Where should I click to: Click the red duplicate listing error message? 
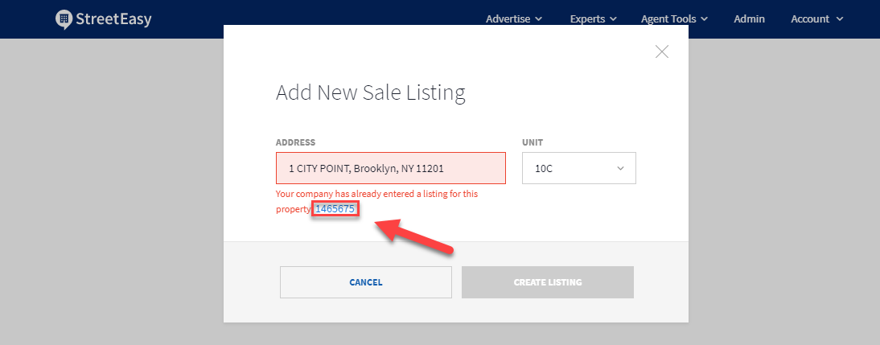pos(376,195)
